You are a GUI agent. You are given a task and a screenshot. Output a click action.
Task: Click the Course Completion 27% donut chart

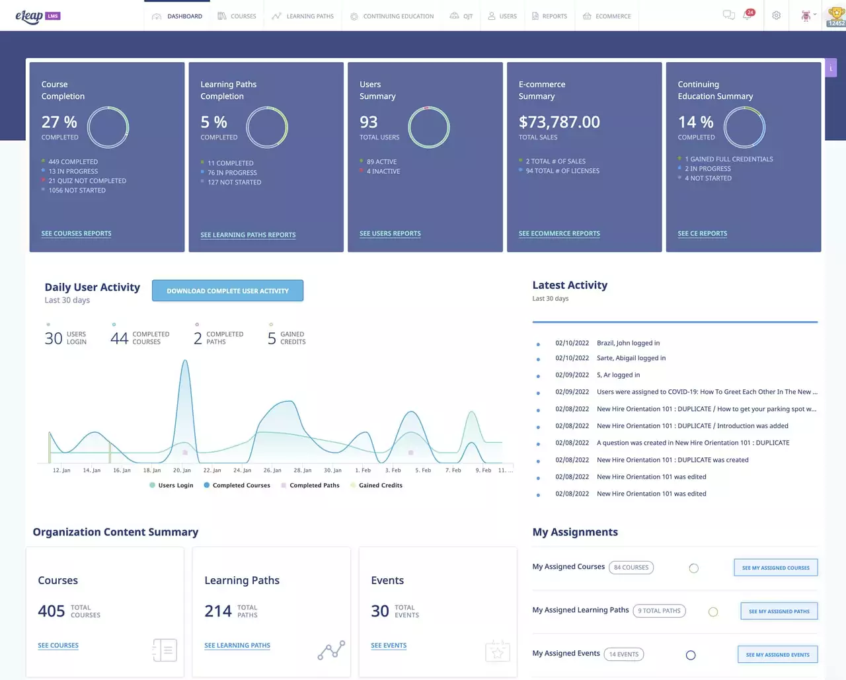(108, 128)
